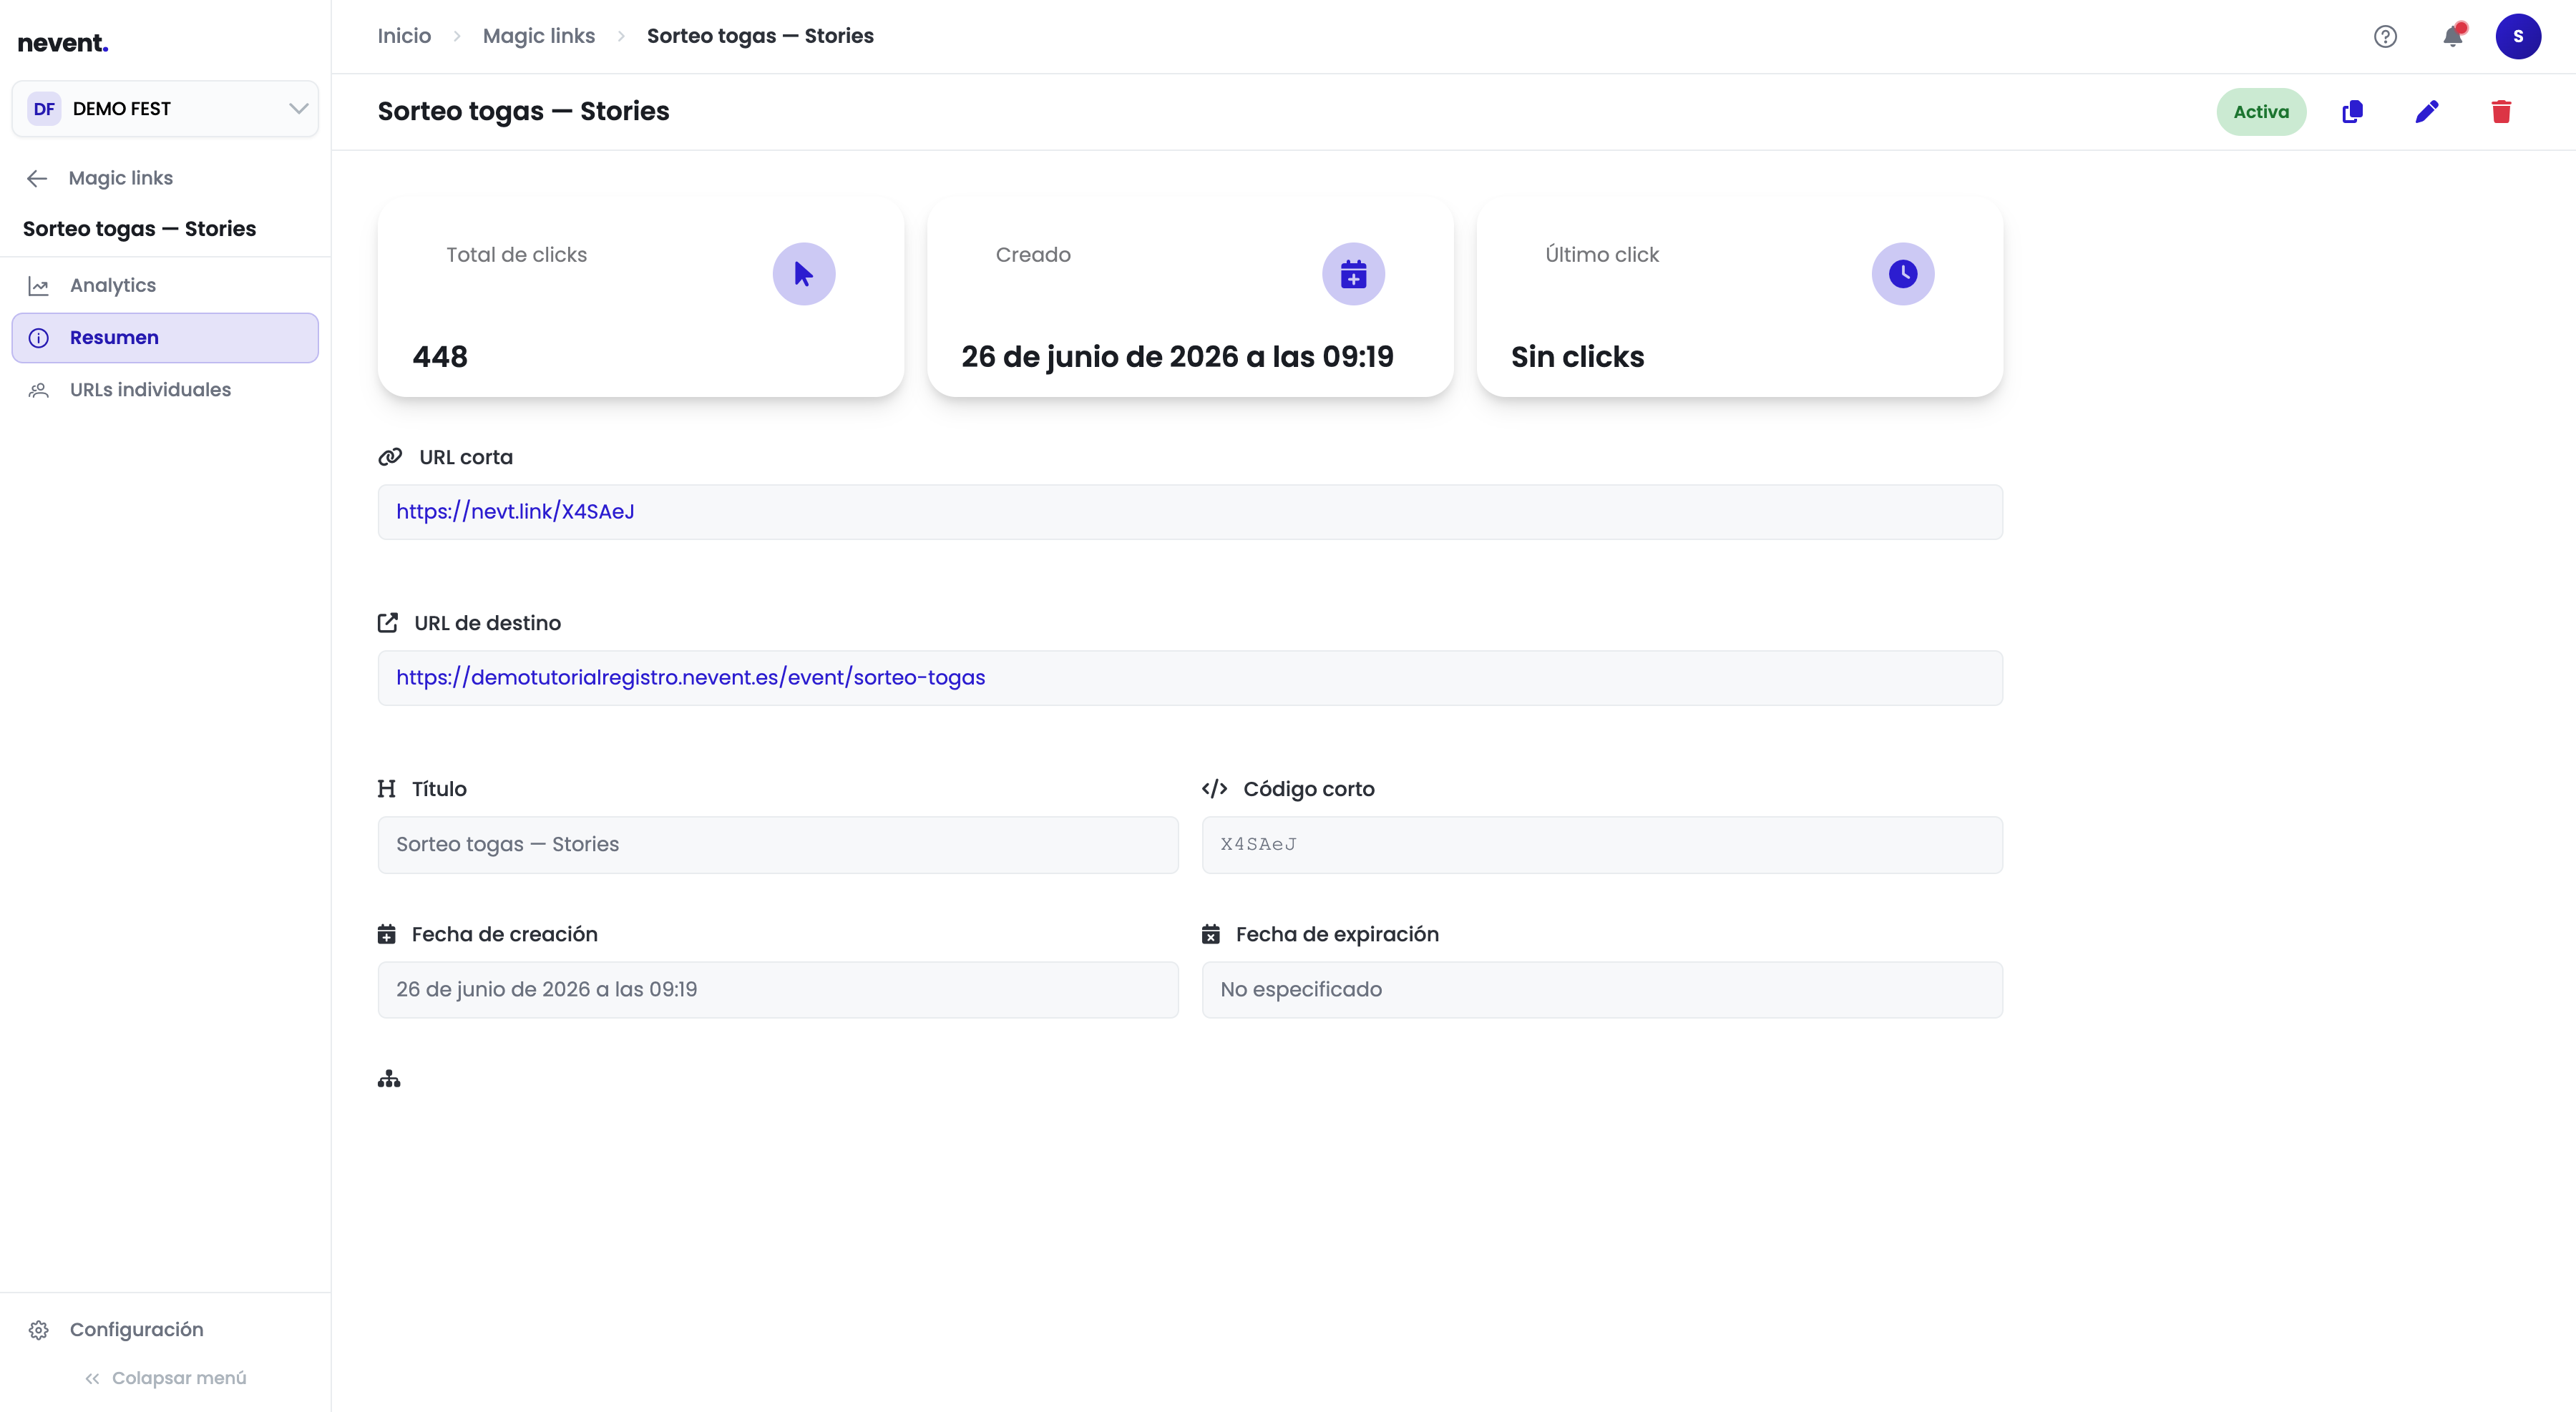Click the Sin clicks value
Viewport: 2576px width, 1412px height.
pos(1577,357)
